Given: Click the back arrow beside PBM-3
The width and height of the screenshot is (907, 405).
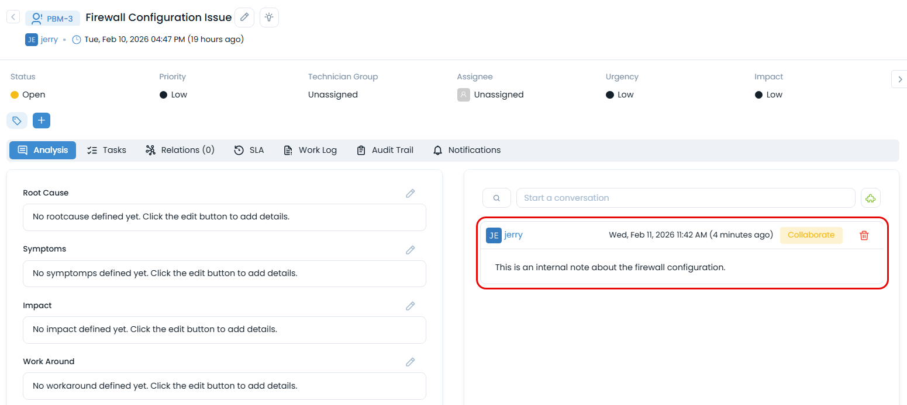Looking at the screenshot, I should point(13,17).
